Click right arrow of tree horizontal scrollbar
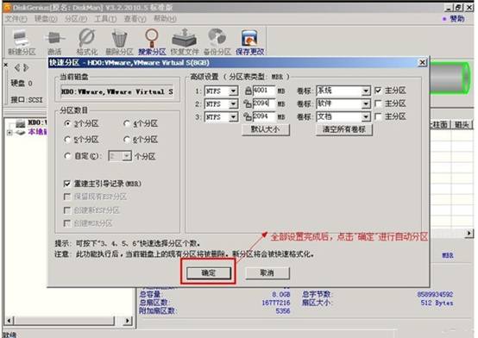478x338 pixels. click(x=128, y=320)
